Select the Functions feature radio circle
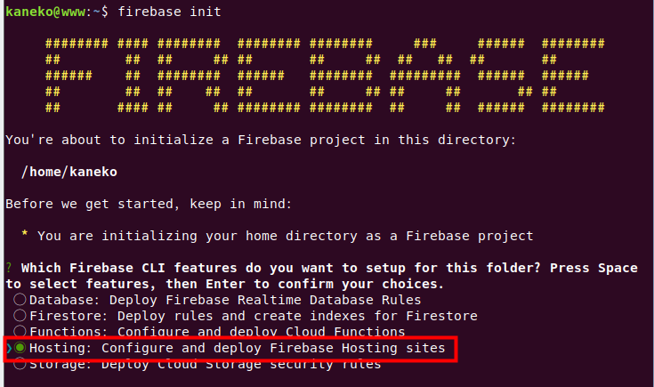This screenshot has width=654, height=387. [x=20, y=331]
